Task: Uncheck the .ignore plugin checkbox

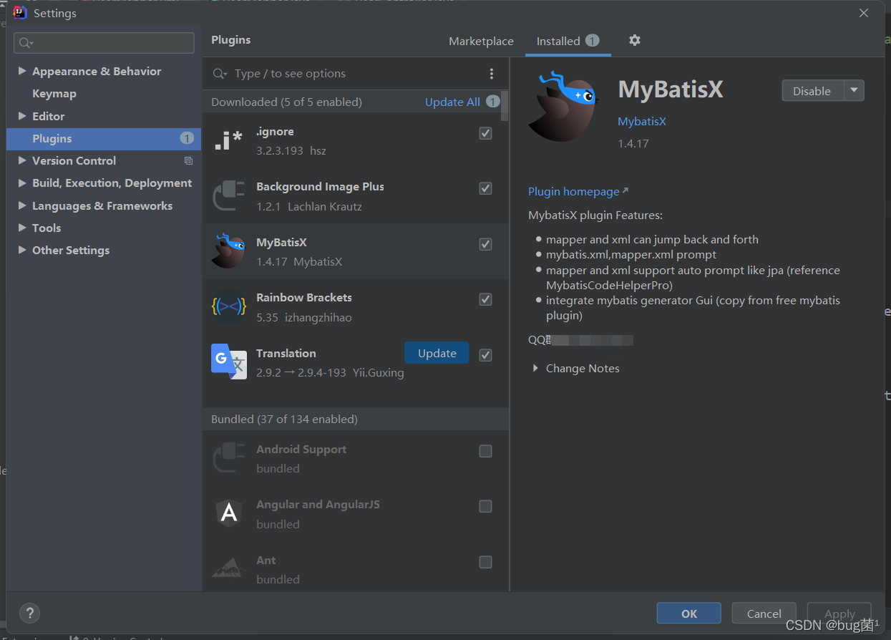Action: click(x=485, y=133)
